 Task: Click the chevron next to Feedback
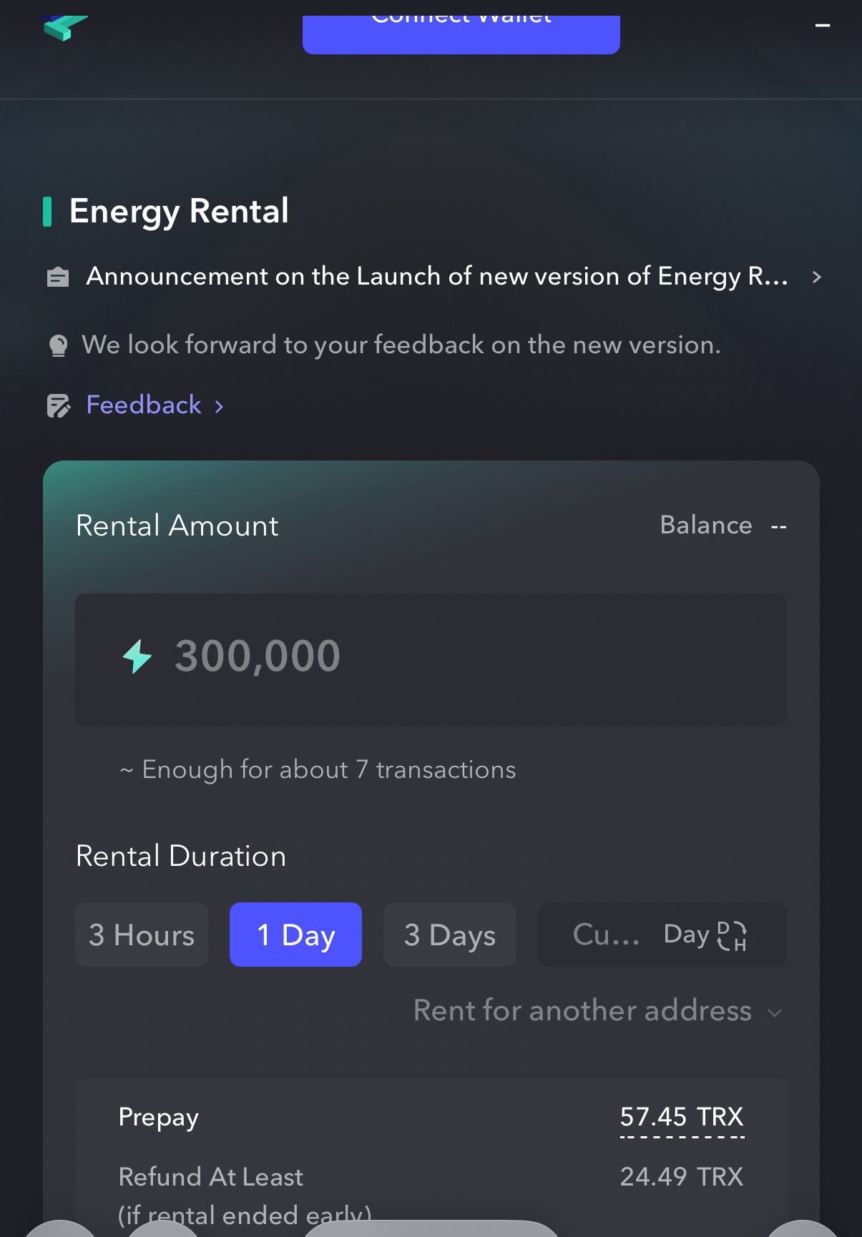point(220,406)
